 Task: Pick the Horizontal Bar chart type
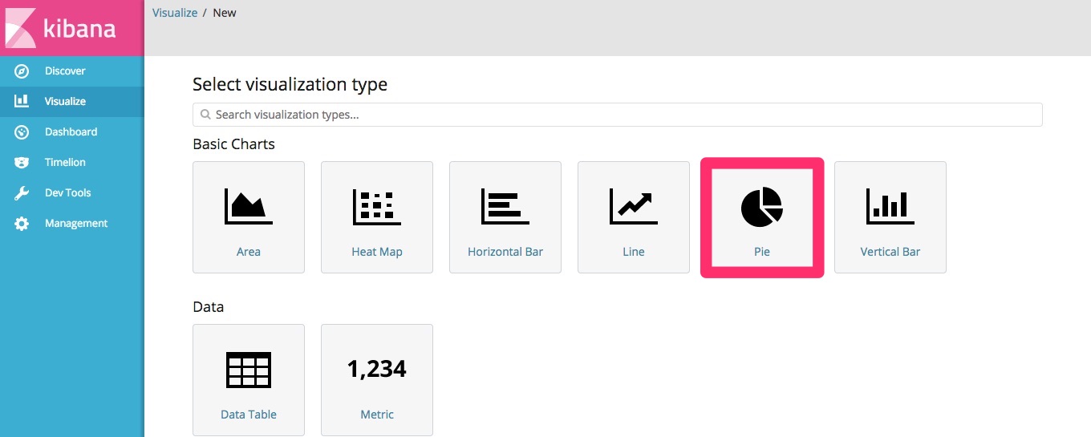(505, 217)
